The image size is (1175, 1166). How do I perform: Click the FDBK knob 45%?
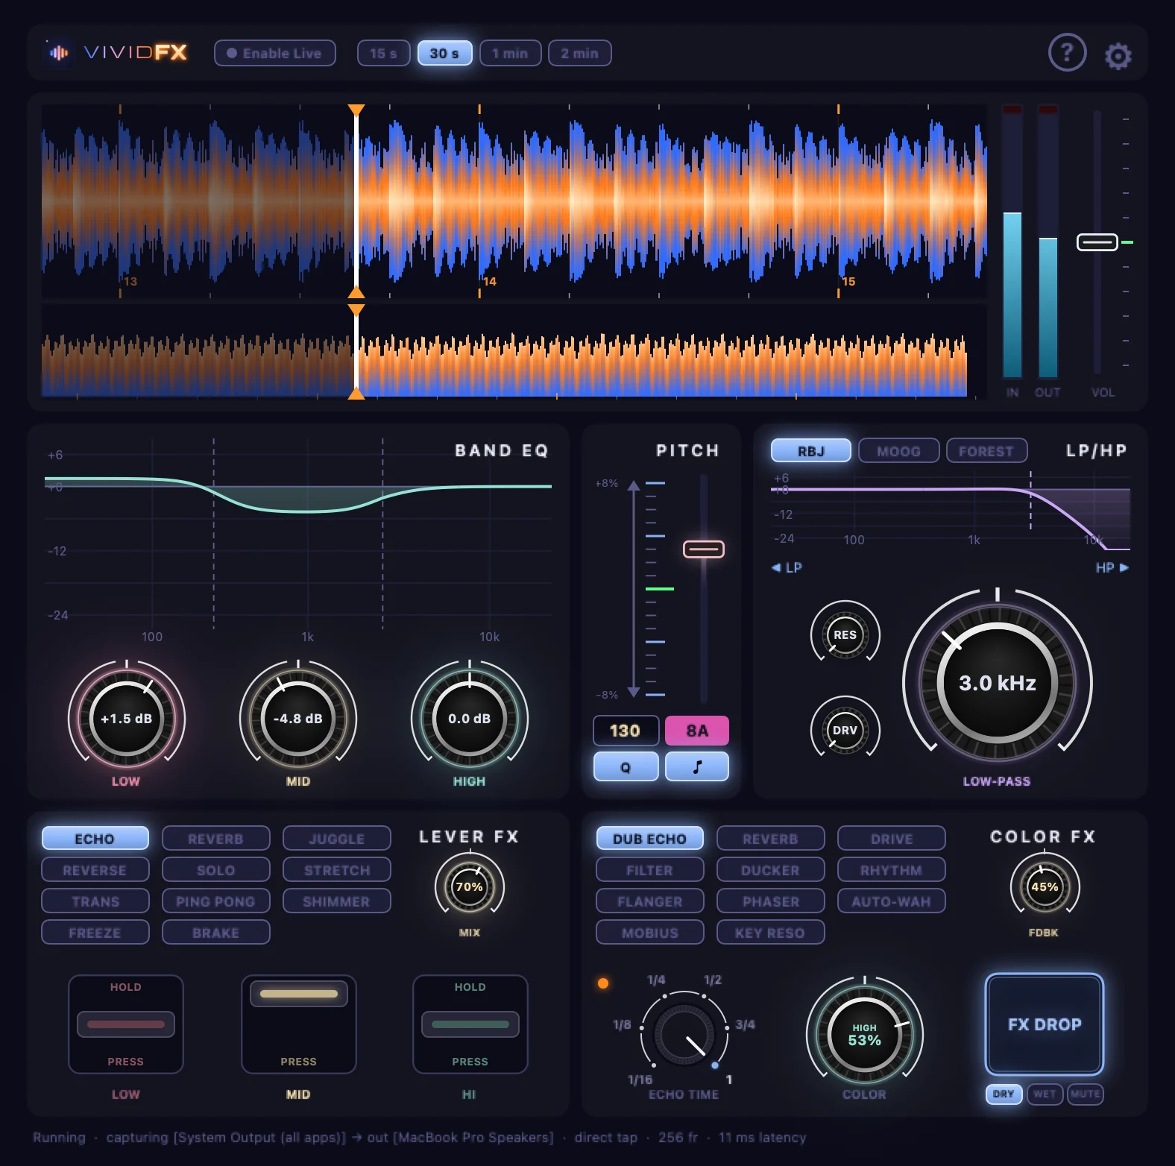click(1044, 886)
